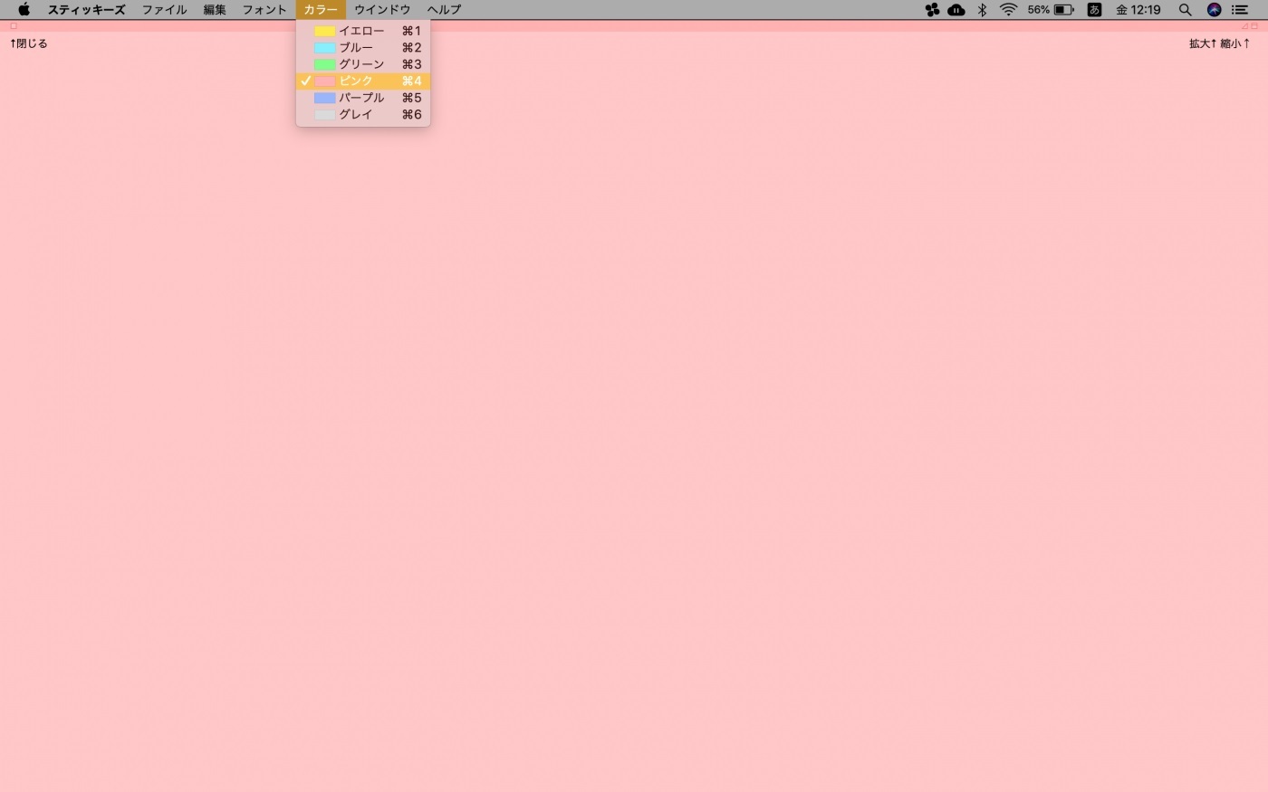The image size is (1268, 792).
Task: Launch Siri from the menu bar
Action: tap(1215, 10)
